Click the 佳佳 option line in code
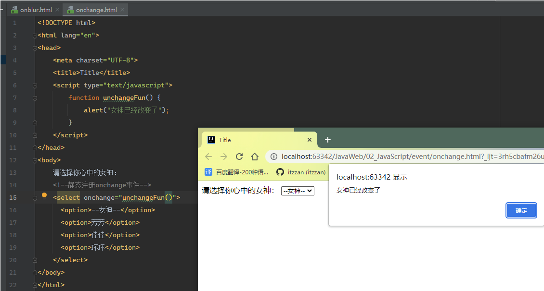 tap(100, 235)
